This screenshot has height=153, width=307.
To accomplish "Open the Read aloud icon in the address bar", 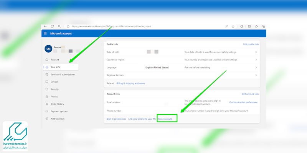I will pos(226,26).
